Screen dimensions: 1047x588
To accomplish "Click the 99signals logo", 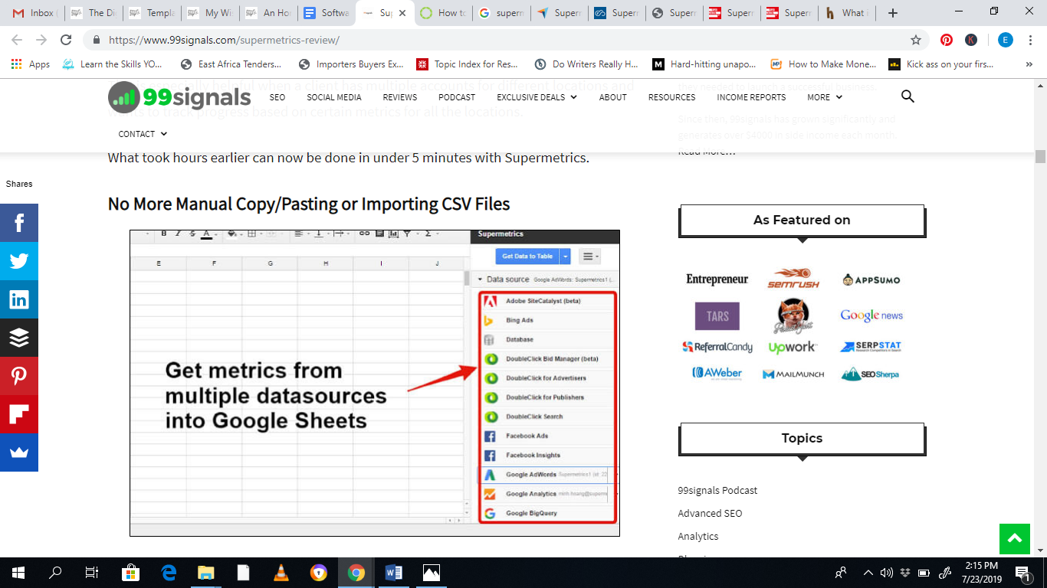I will [179, 97].
